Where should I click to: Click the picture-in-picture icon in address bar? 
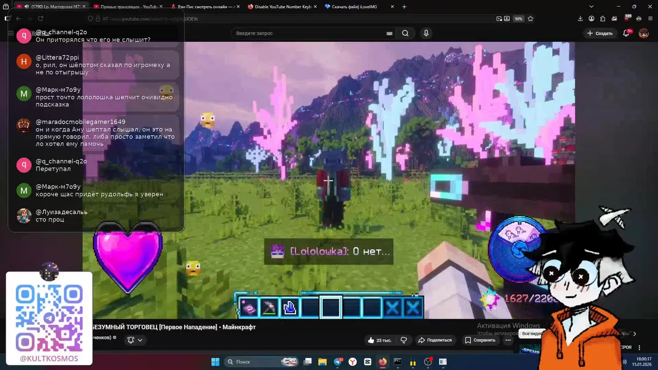pos(499,18)
